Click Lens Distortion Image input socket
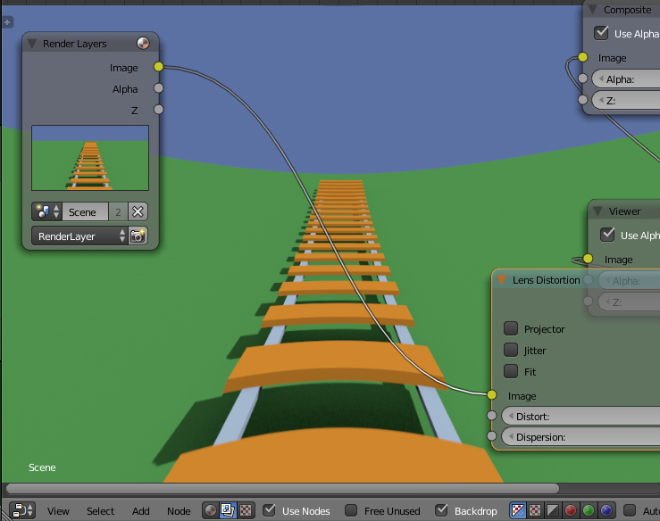Screen dimensions: 660x521 [491, 395]
